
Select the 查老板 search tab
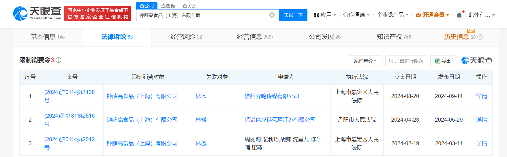click(x=168, y=6)
